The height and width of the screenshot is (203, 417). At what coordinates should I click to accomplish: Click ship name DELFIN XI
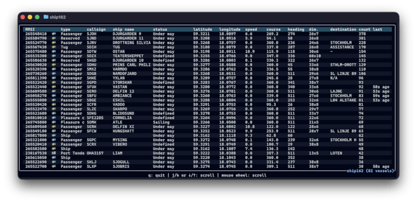click(x=123, y=126)
